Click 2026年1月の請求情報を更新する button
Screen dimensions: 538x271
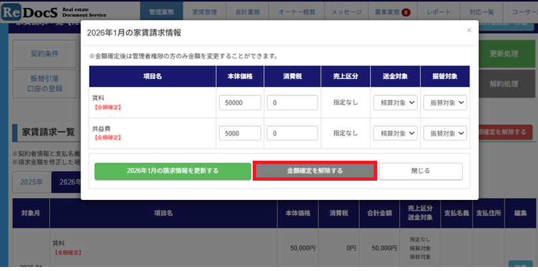(173, 171)
